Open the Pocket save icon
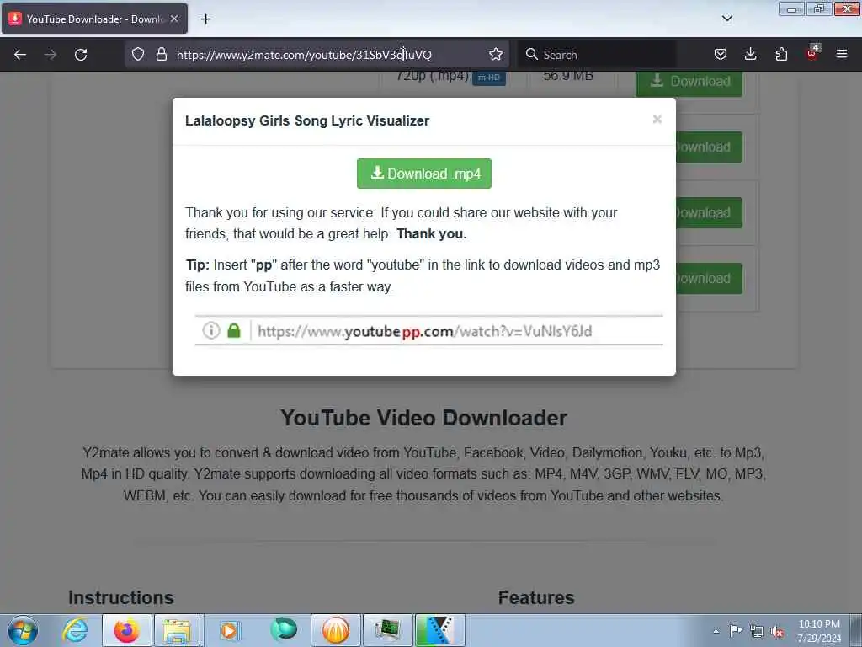862x647 pixels. pyautogui.click(x=721, y=54)
